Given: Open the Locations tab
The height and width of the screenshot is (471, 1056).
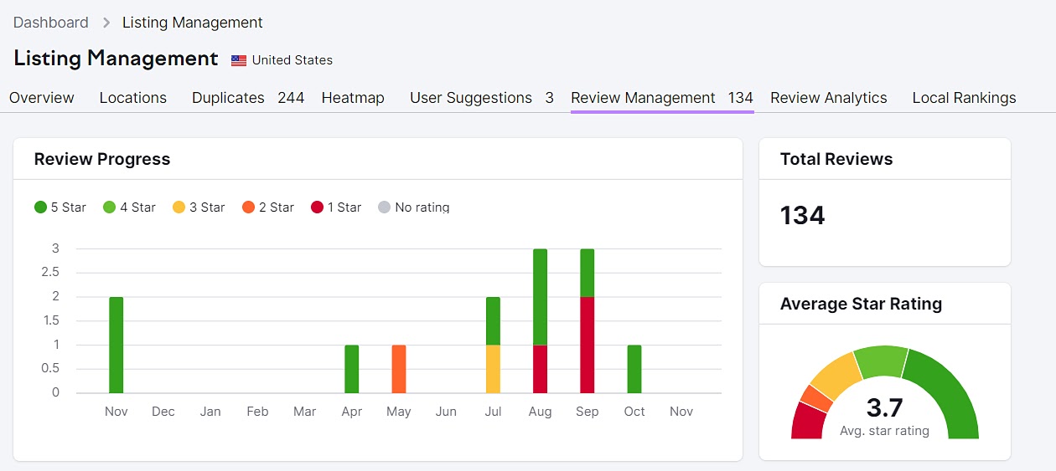Looking at the screenshot, I should pos(133,98).
